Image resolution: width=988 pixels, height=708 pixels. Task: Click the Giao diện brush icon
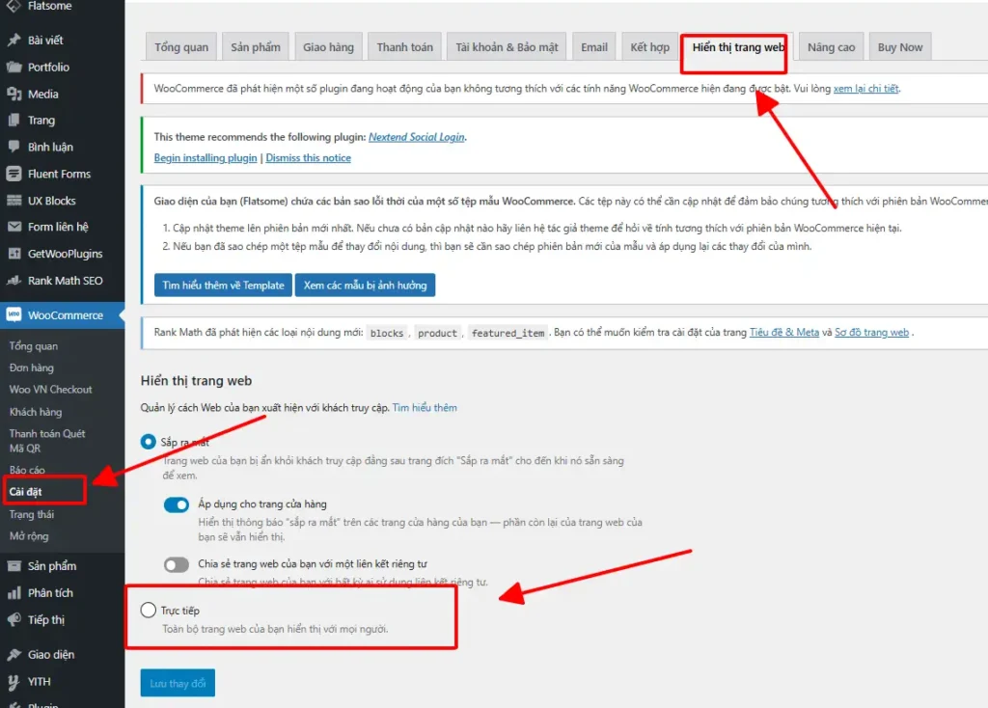click(x=14, y=654)
